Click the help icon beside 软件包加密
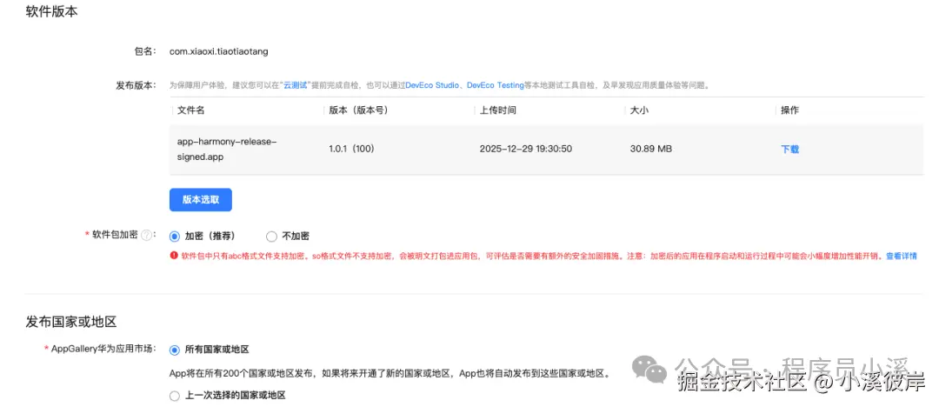Viewport: 939px width, 407px height. [x=146, y=236]
